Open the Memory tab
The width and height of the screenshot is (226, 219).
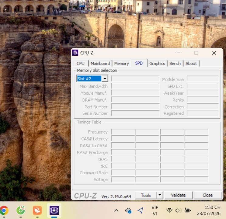point(121,64)
